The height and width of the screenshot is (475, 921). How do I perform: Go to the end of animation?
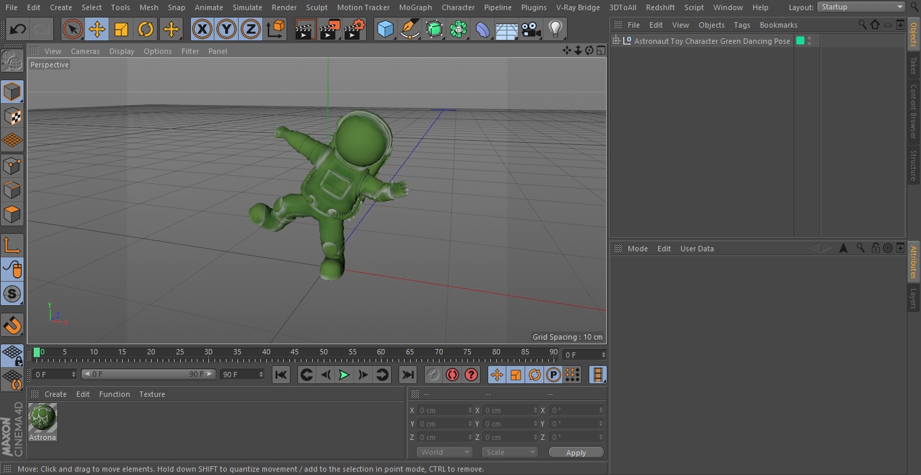[408, 375]
